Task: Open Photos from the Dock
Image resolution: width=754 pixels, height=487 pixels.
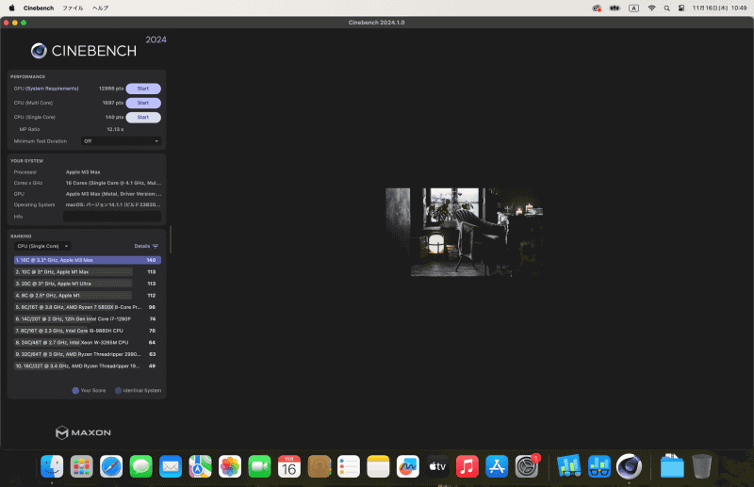Action: (x=230, y=466)
